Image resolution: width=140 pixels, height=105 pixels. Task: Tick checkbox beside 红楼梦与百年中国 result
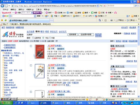point(31,66)
